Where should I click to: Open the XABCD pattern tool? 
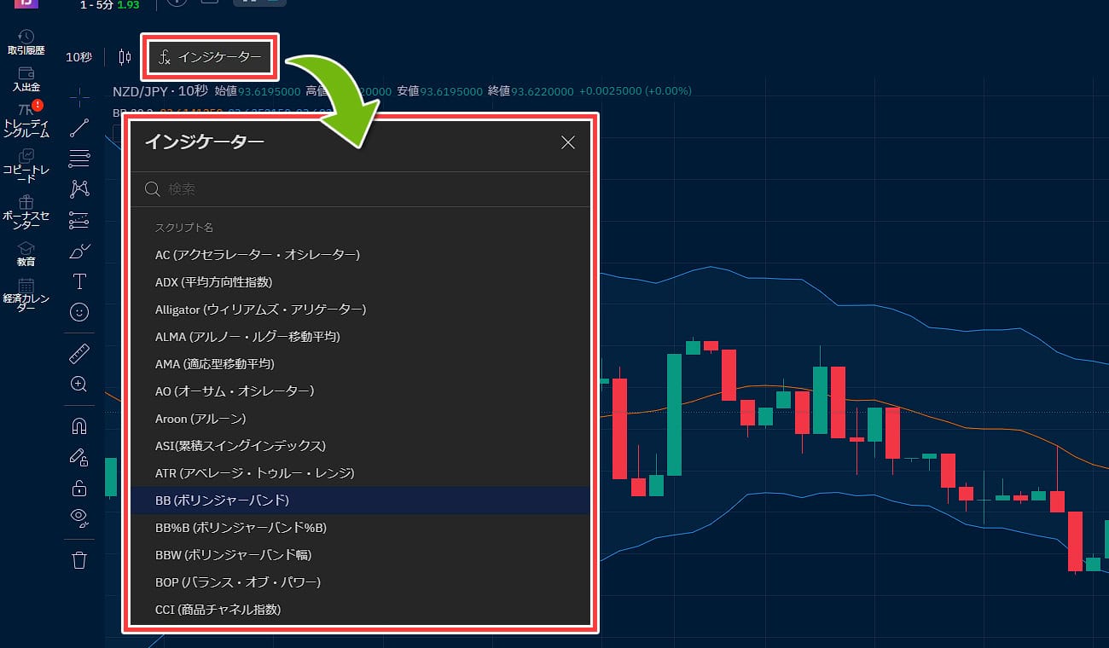pyautogui.click(x=79, y=188)
